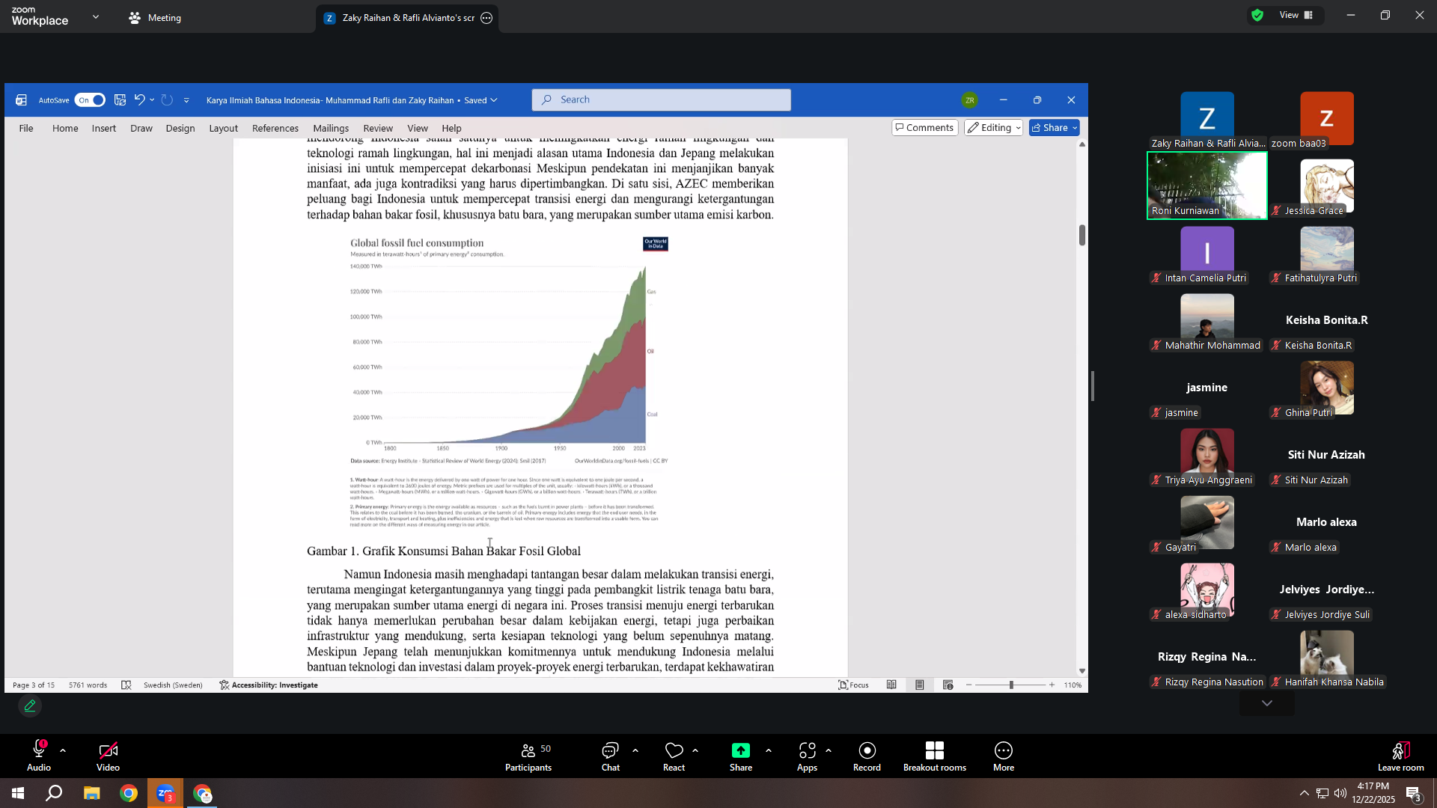
Task: Open the Undo history dropdown arrow
Action: (152, 100)
